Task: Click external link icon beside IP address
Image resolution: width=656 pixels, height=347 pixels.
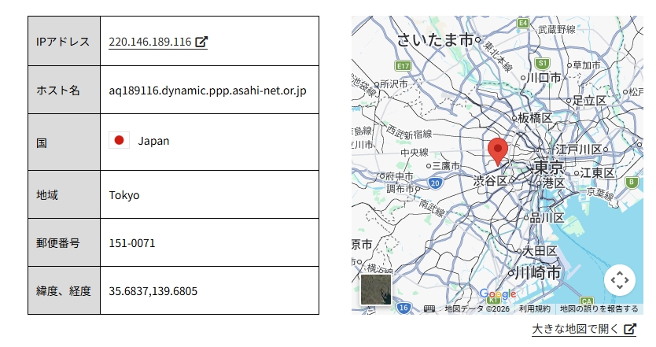Action: click(201, 42)
